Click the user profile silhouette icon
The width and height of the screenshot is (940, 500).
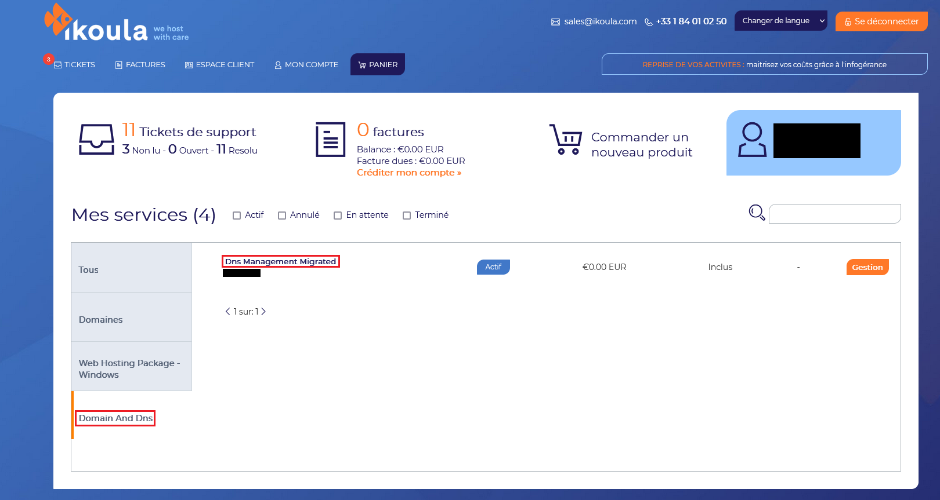click(x=752, y=140)
